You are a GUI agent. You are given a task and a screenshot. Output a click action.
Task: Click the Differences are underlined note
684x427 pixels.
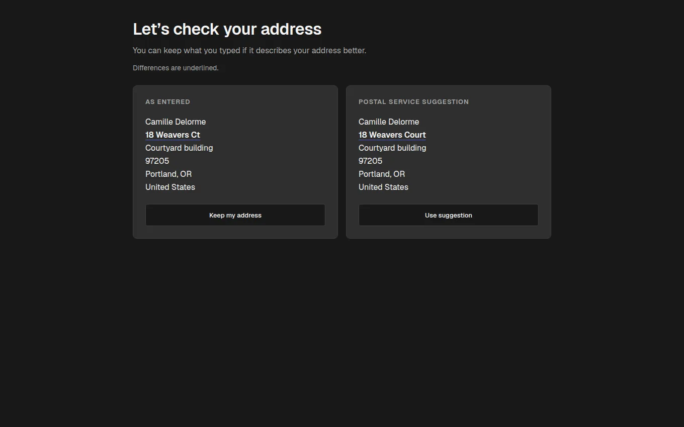click(x=176, y=68)
